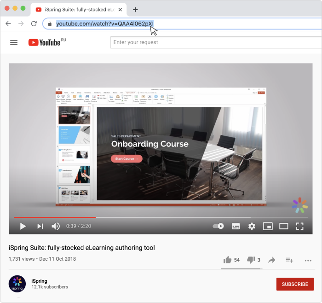Viewport: 322px width, 303px height.
Task: Open the YouTube hamburger menu
Action: click(x=14, y=42)
